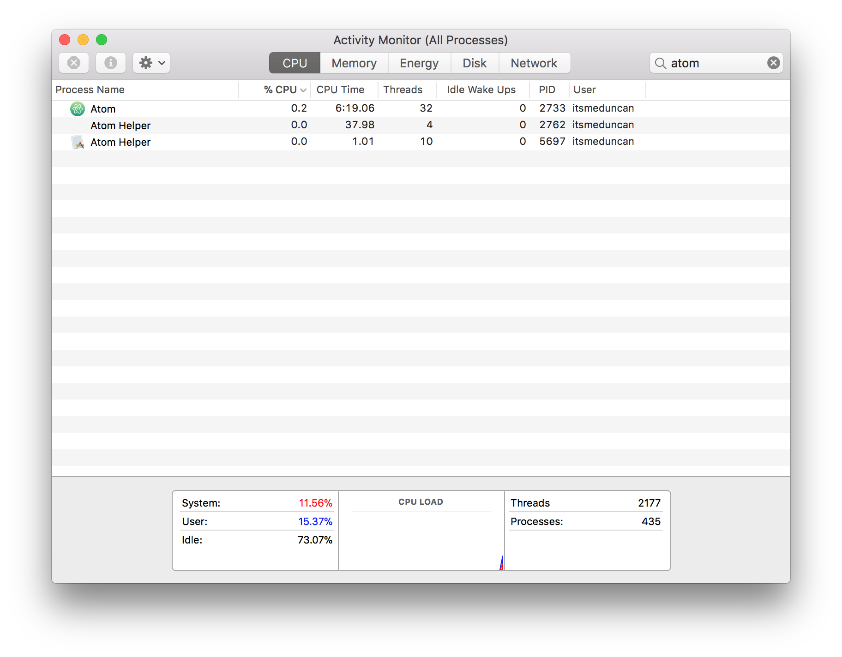The image size is (842, 657).
Task: Click the Idle percentage 73.07%
Action: (x=315, y=540)
